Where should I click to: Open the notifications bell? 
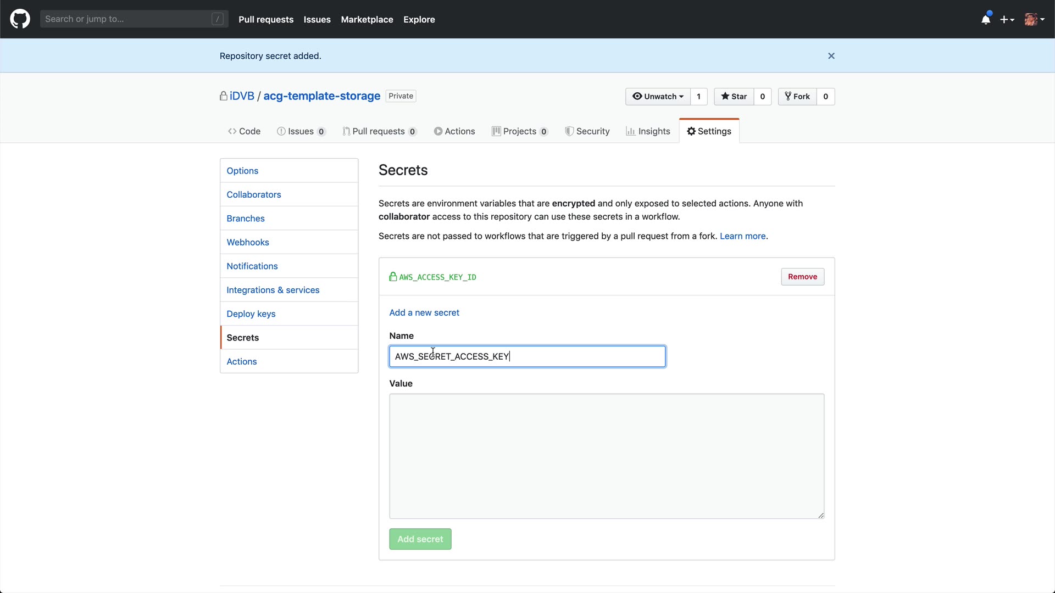coord(986,20)
